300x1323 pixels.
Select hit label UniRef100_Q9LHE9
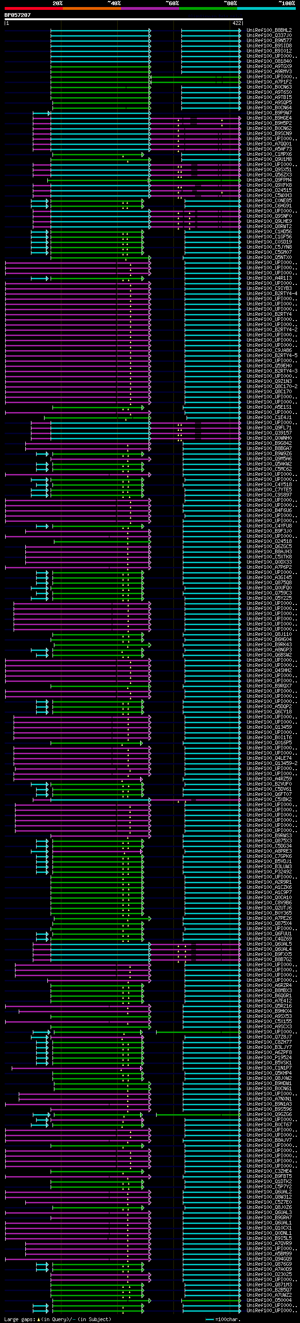(x=269, y=222)
